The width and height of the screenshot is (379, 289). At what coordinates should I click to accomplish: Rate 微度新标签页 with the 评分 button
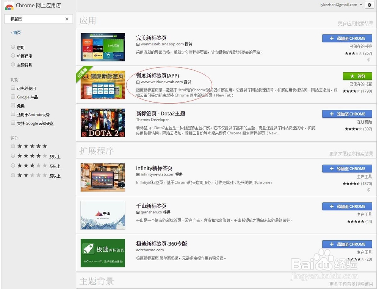coord(357,76)
